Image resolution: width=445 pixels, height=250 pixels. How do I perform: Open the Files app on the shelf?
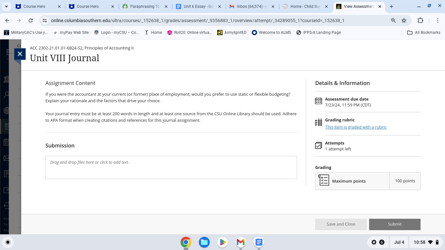[x=204, y=242]
